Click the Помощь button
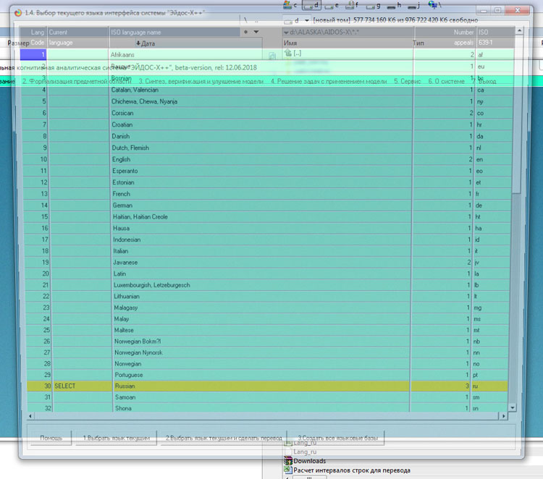 [x=51, y=438]
